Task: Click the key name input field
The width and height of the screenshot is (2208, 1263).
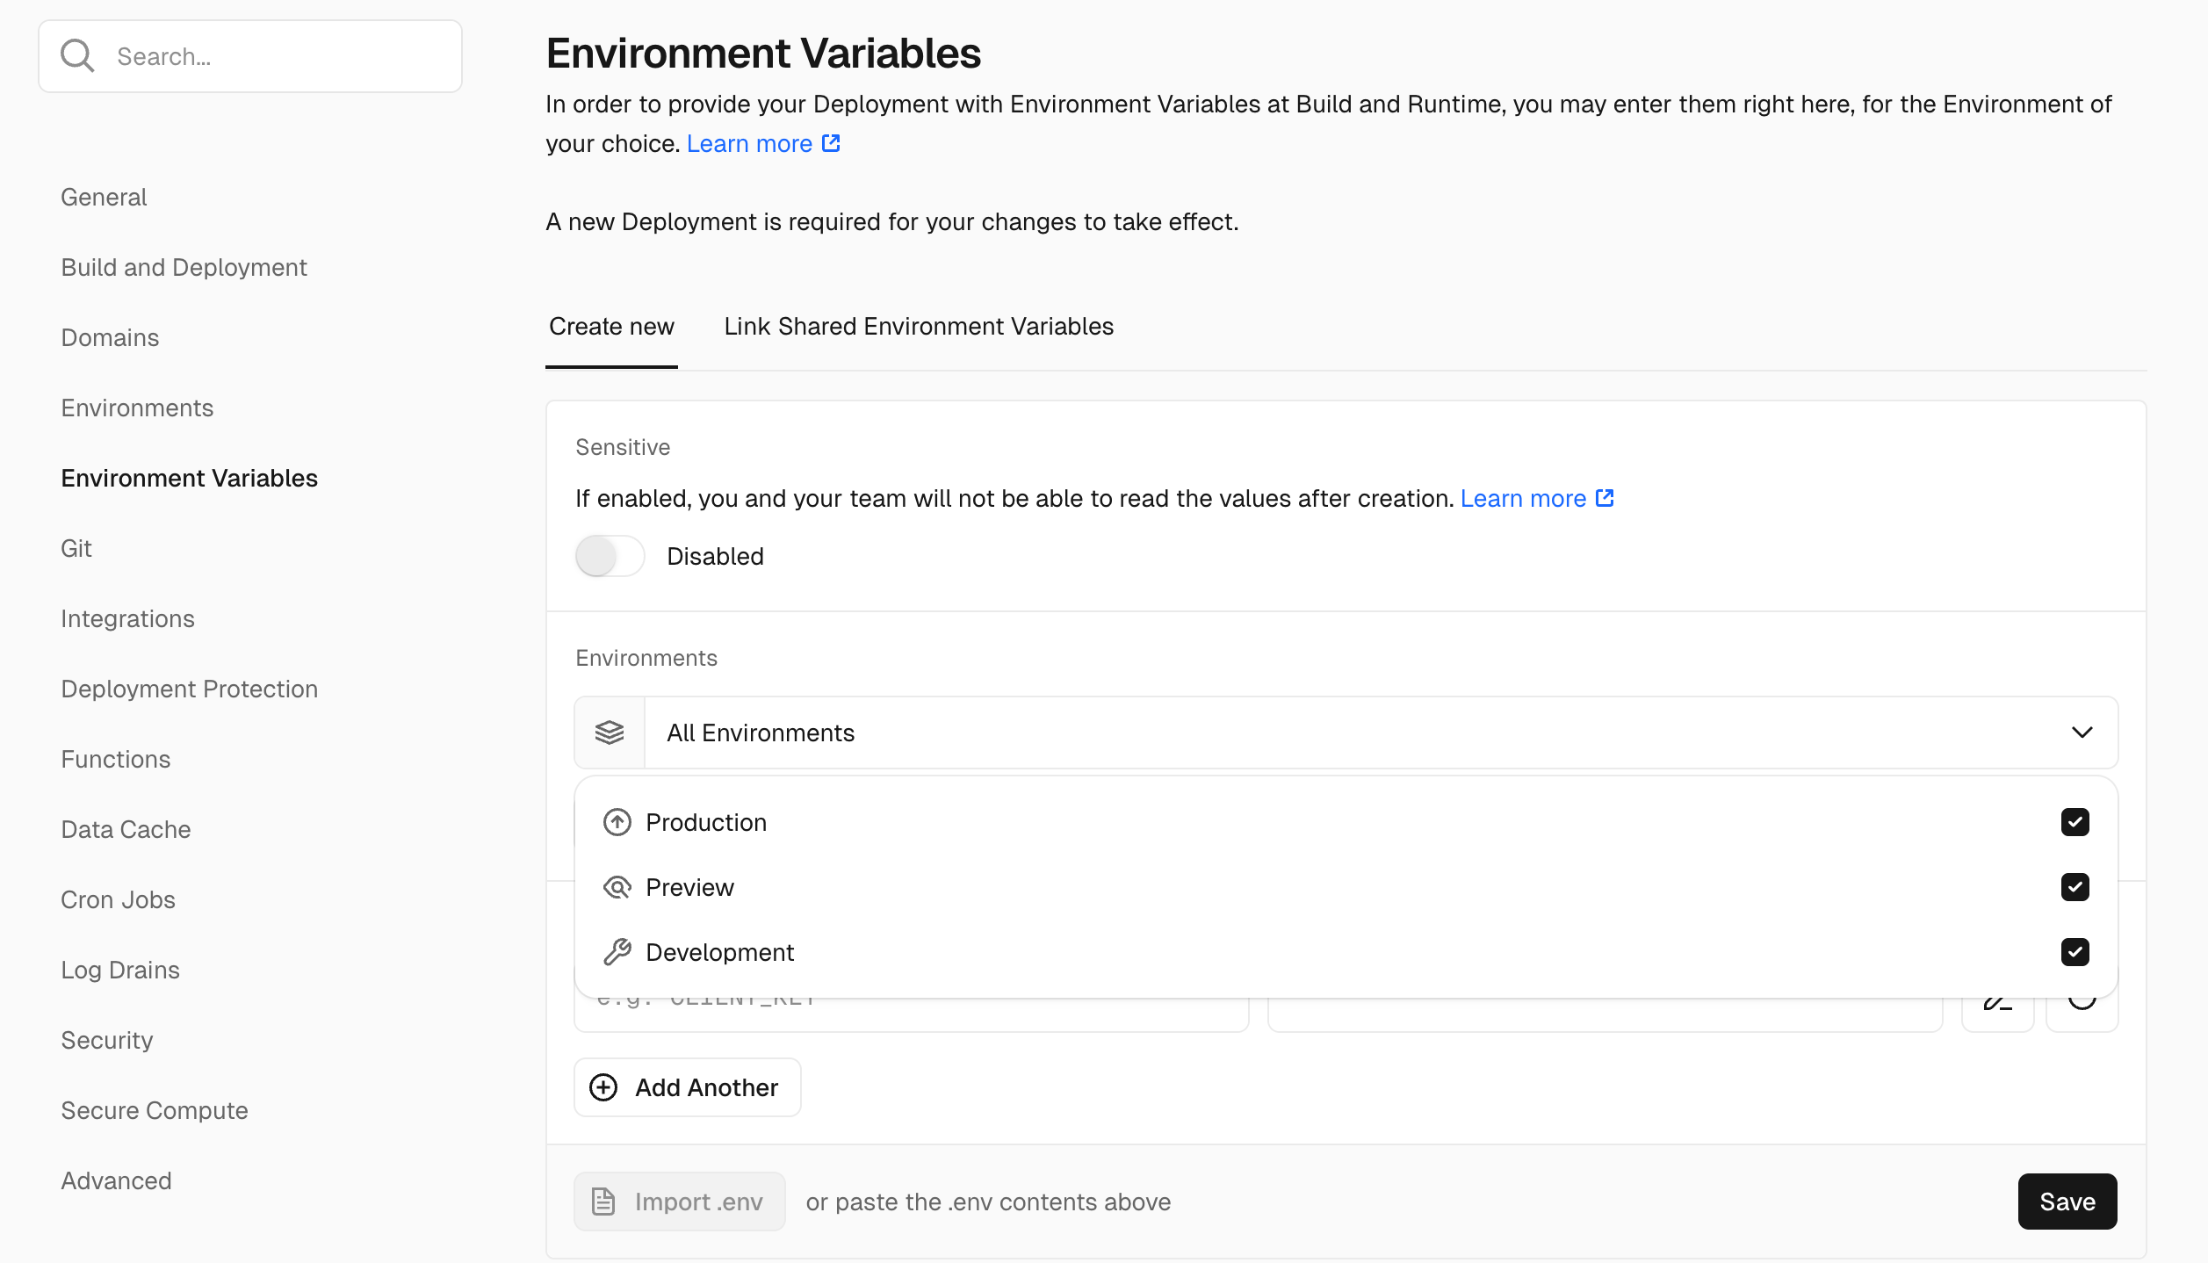Action: 912,1014
